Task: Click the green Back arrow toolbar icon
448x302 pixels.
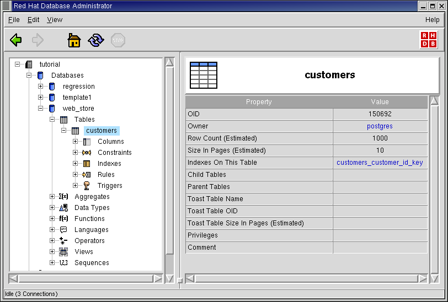Action: 15,40
